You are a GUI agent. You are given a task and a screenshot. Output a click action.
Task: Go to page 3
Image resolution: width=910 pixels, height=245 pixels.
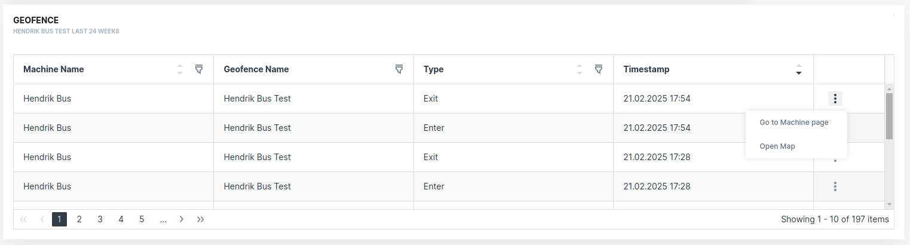[x=100, y=219]
